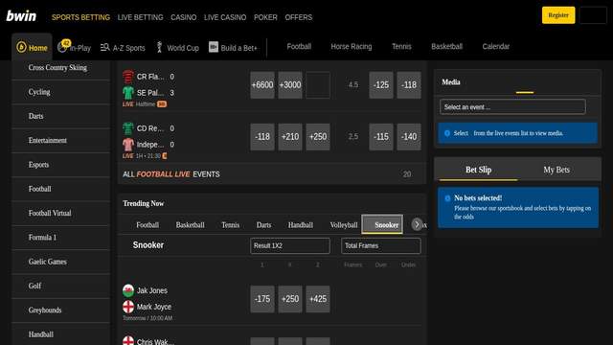Open Casino main menu
Viewport: 613px width, 345px height.
(x=183, y=17)
